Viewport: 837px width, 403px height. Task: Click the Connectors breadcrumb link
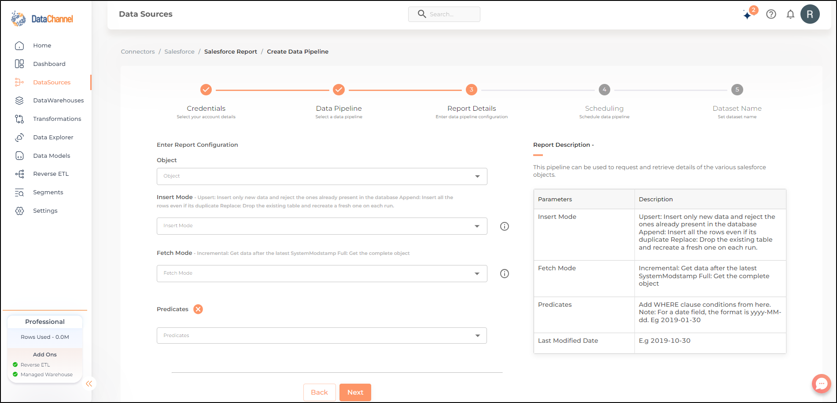[138, 51]
